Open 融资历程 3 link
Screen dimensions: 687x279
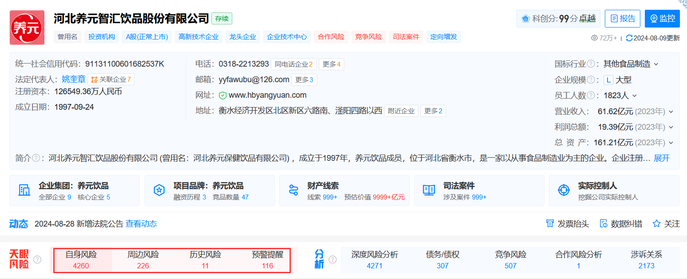[190, 197]
